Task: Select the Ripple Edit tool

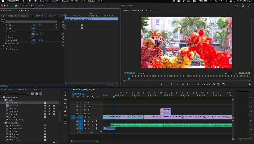Action: (65, 100)
